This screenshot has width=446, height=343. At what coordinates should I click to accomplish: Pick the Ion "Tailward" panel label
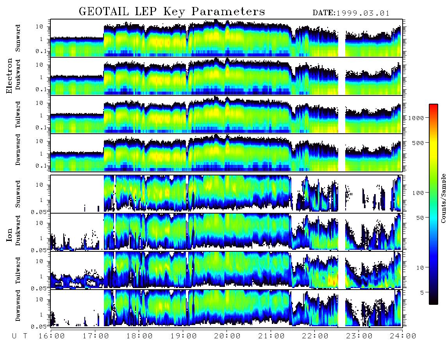coord(18,271)
